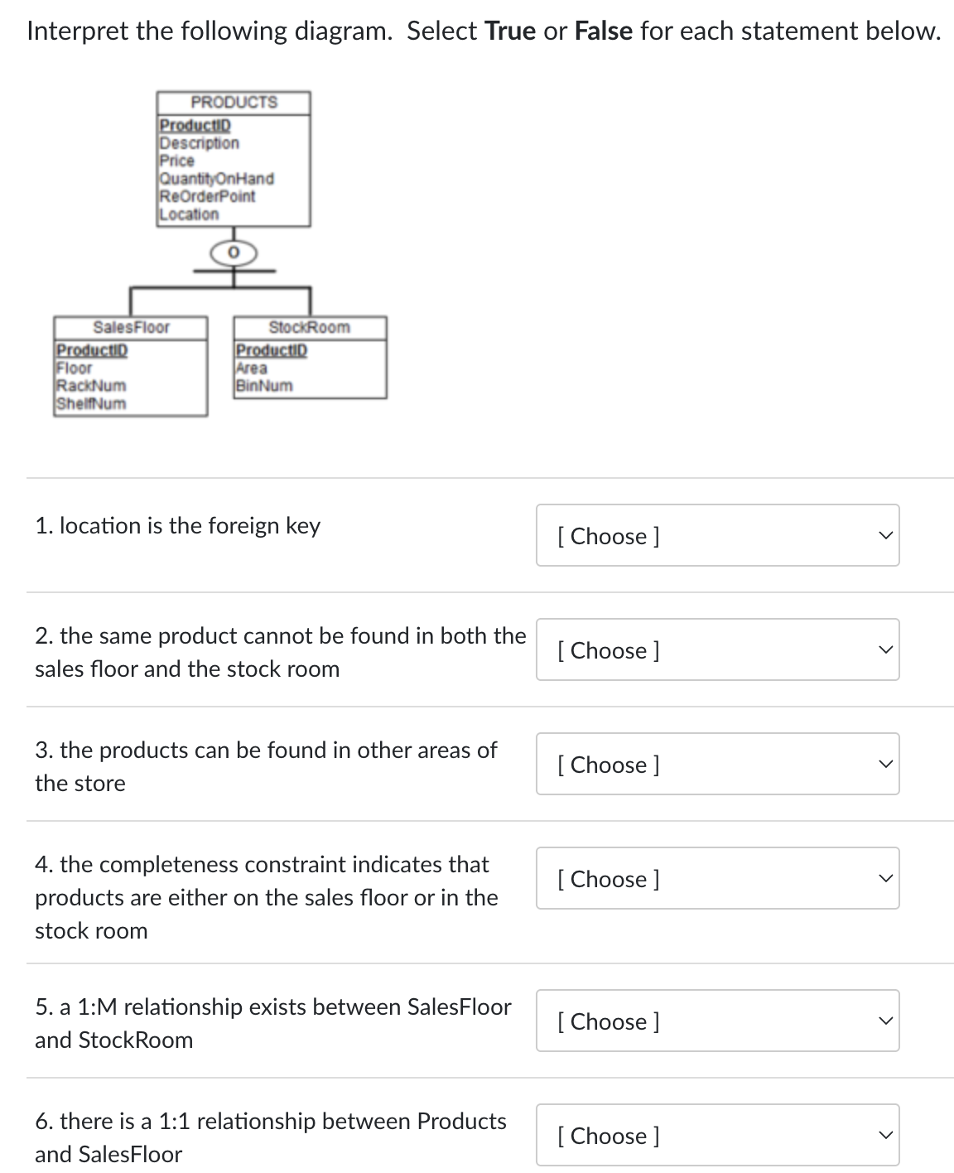Select the SalesFloor entity box
The height and width of the screenshot is (1173, 954).
pos(131,364)
